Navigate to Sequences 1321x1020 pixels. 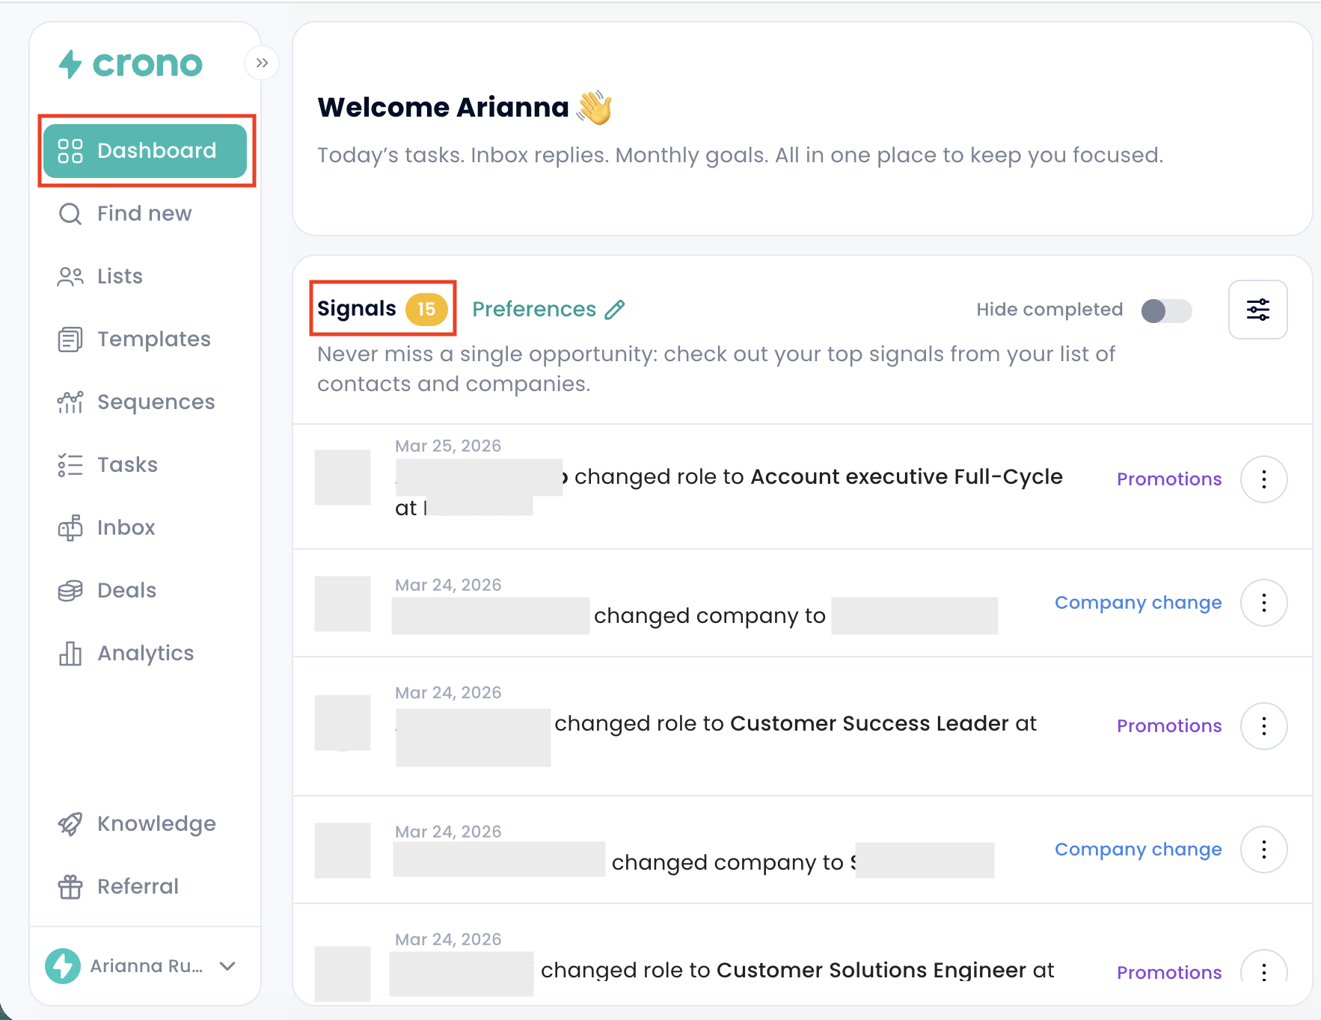click(x=156, y=402)
